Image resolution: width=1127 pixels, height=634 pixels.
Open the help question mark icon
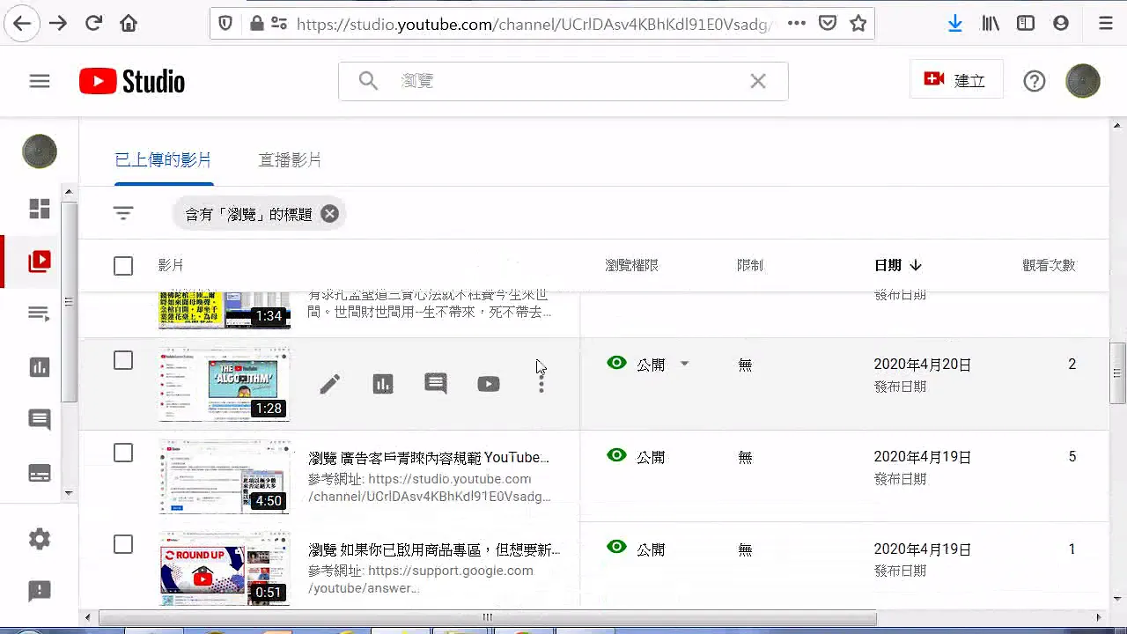(1035, 81)
